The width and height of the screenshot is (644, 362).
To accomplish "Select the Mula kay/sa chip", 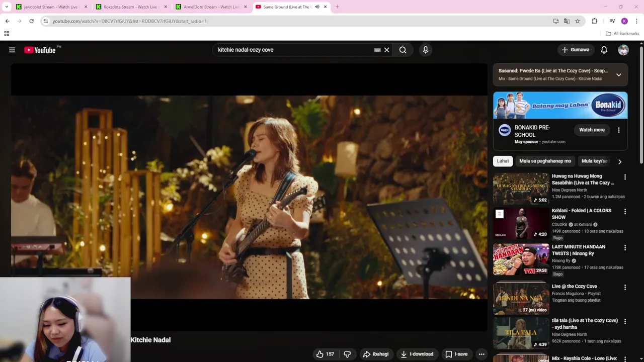I will coord(595,161).
